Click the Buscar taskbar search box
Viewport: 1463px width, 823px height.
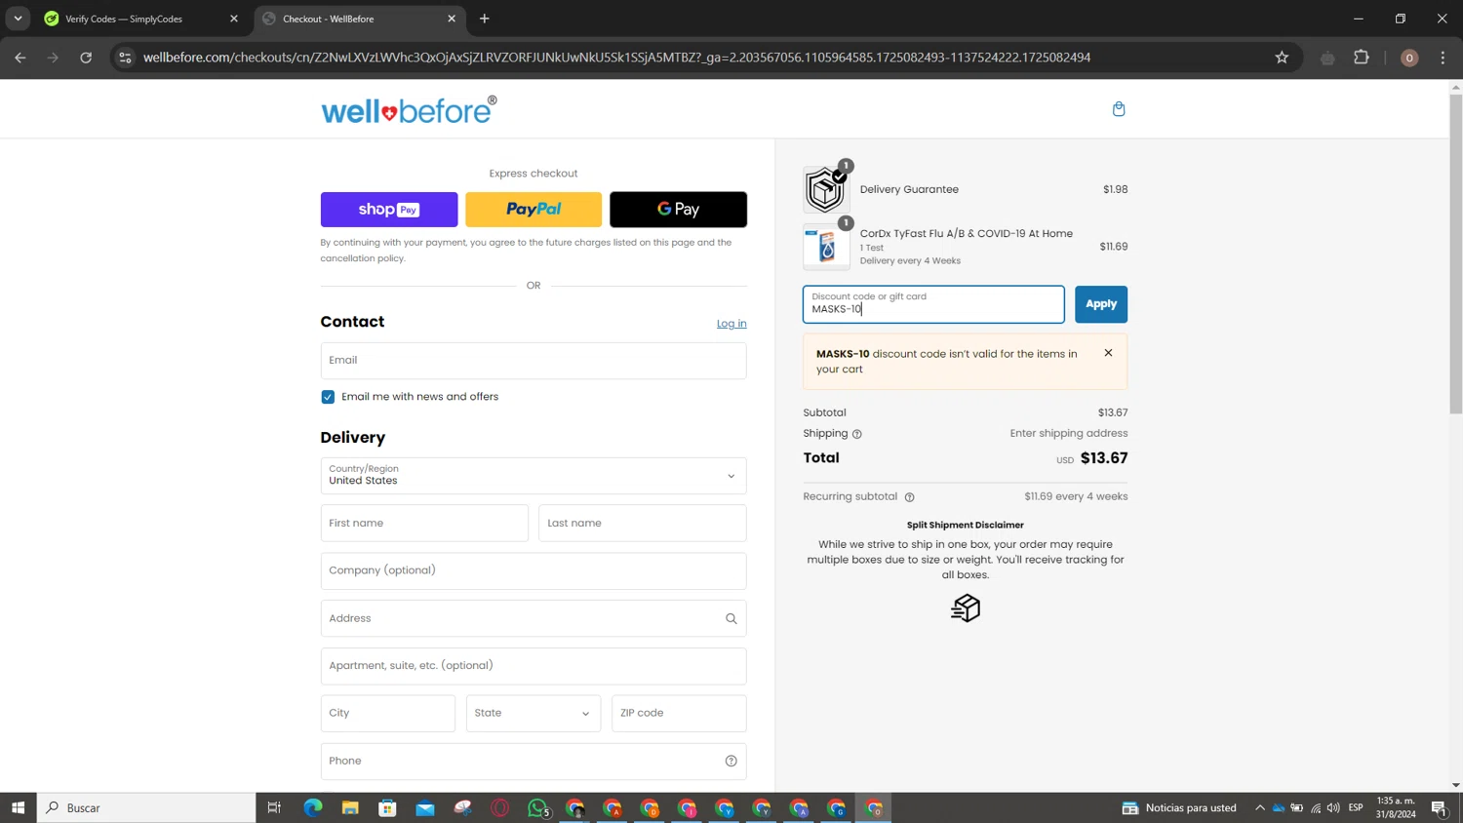(147, 807)
